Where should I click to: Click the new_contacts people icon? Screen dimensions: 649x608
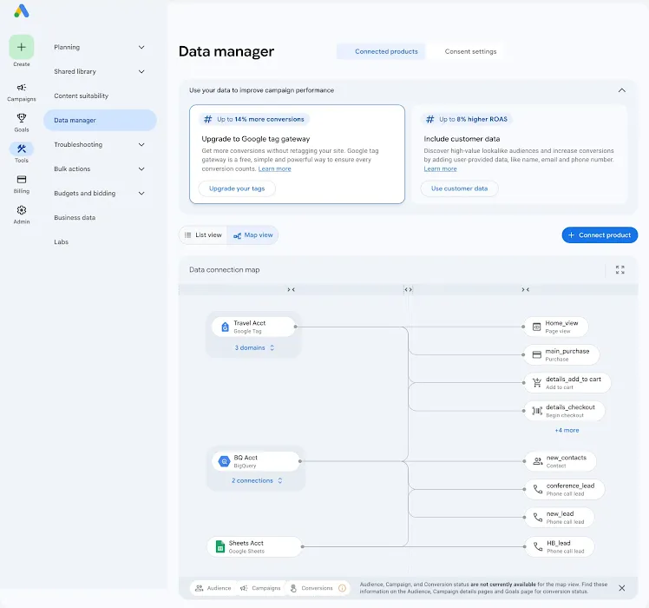(537, 461)
